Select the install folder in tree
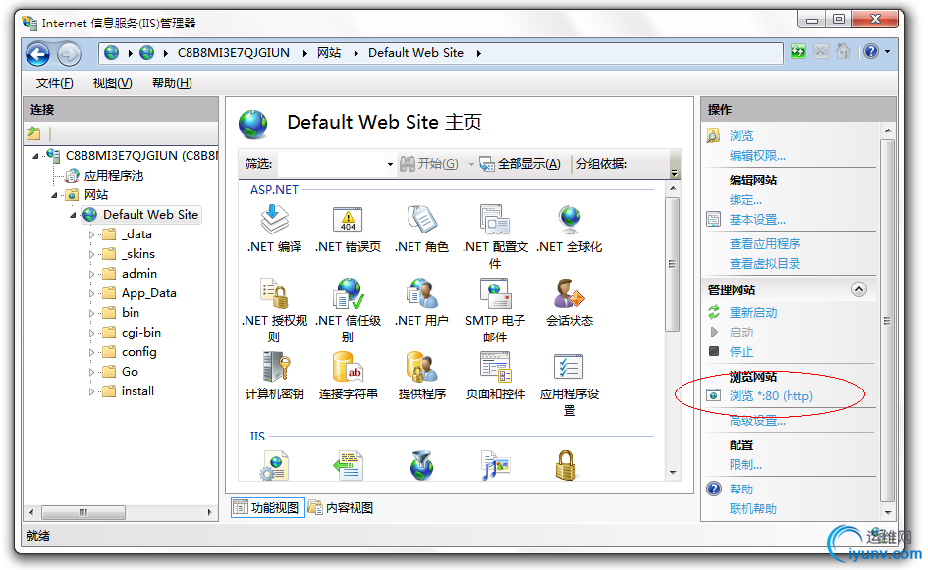The height and width of the screenshot is (570, 928). [x=137, y=390]
